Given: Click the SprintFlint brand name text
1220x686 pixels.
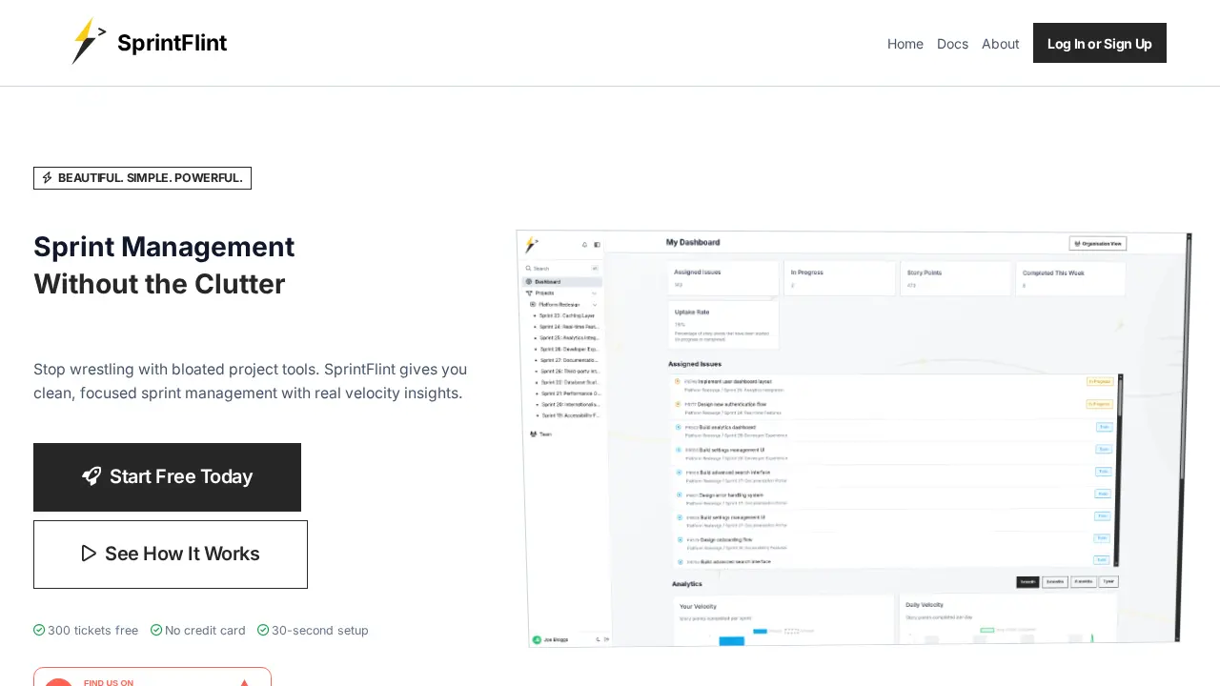Looking at the screenshot, I should 172,43.
